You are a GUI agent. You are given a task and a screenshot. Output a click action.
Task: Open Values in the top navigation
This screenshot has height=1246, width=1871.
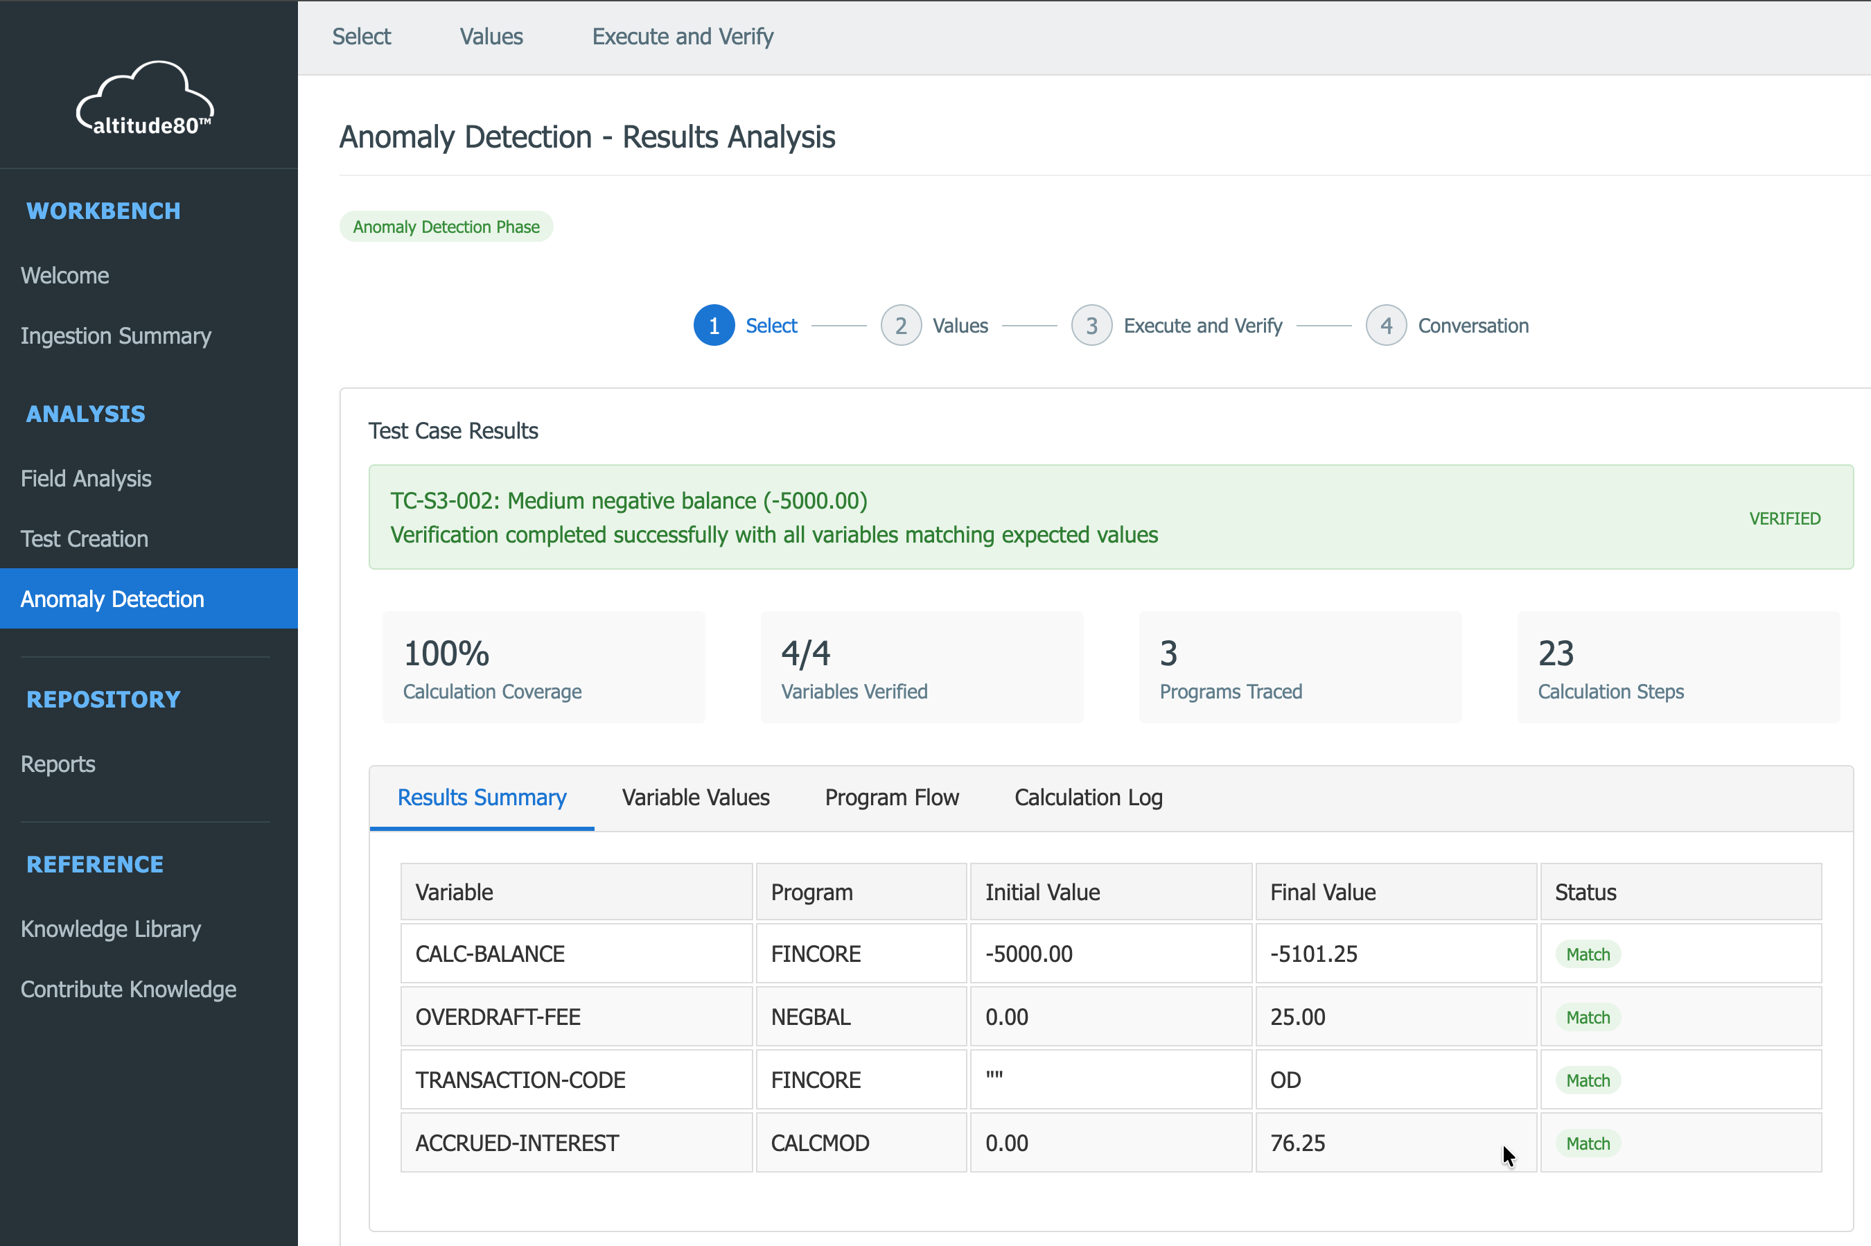point(491,37)
